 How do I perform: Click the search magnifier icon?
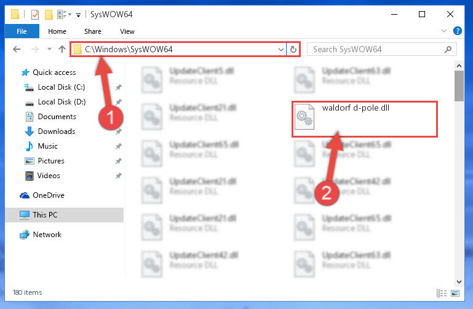point(448,49)
